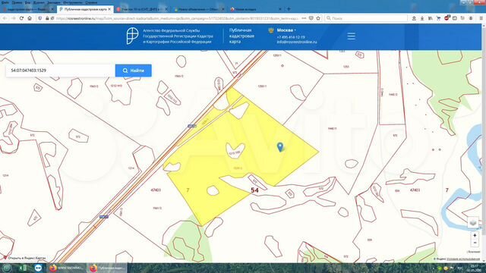Viewport: 486px width, 273px height.
Task: Open the map layers switcher
Action: (x=472, y=222)
